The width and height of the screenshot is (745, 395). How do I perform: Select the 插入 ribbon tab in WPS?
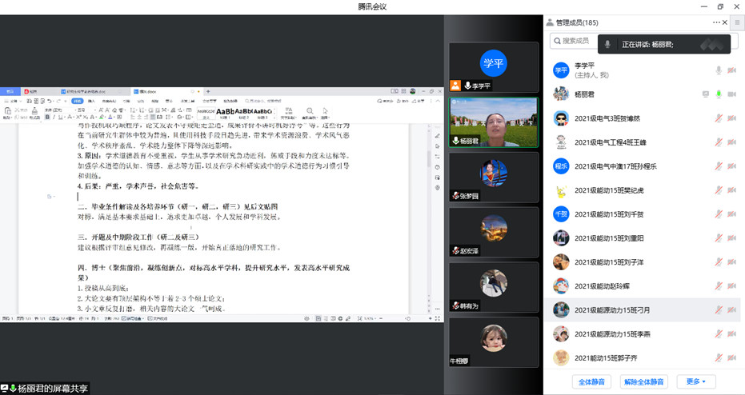click(x=91, y=102)
